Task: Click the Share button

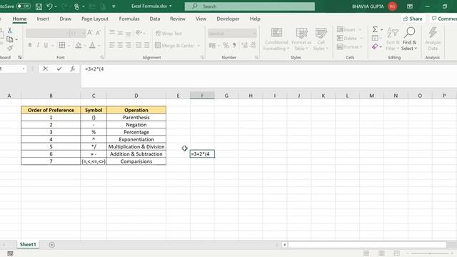Action: (413, 19)
